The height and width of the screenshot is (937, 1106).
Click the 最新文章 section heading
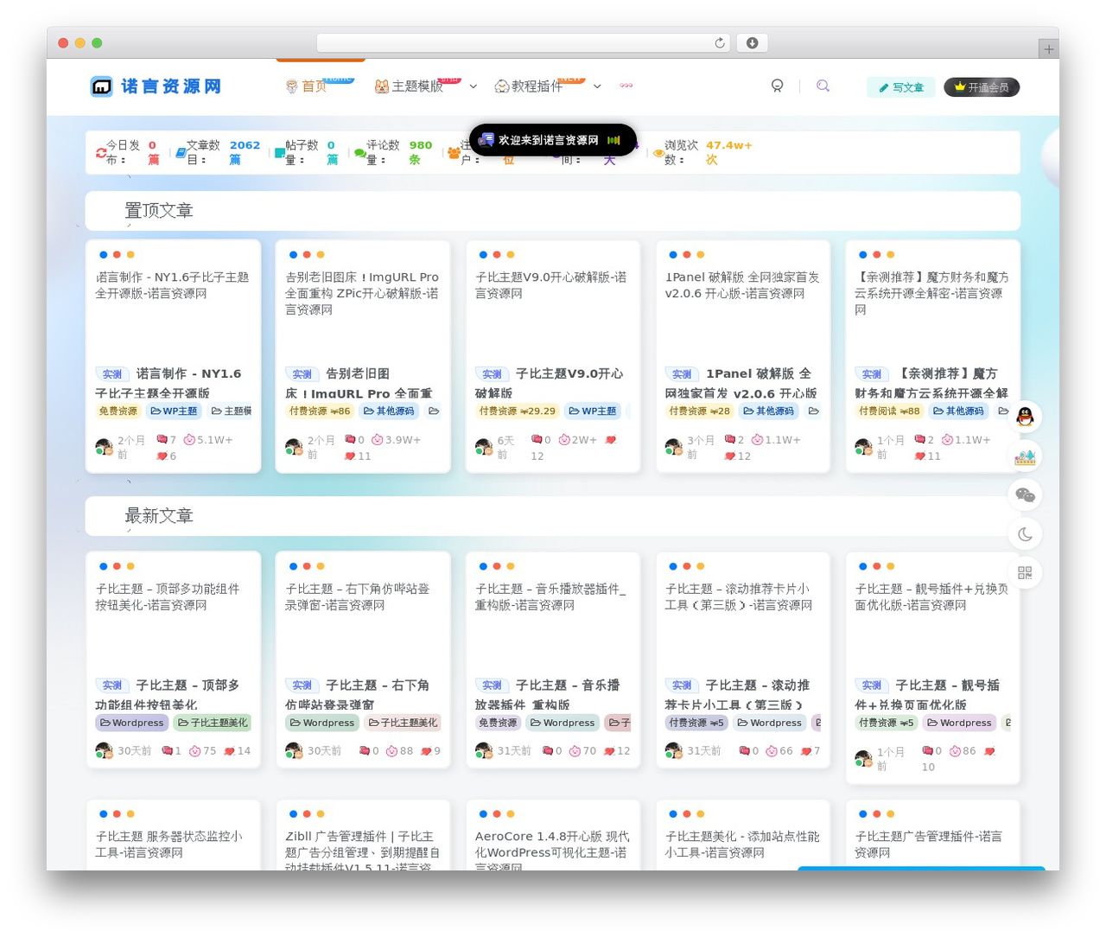click(x=159, y=516)
